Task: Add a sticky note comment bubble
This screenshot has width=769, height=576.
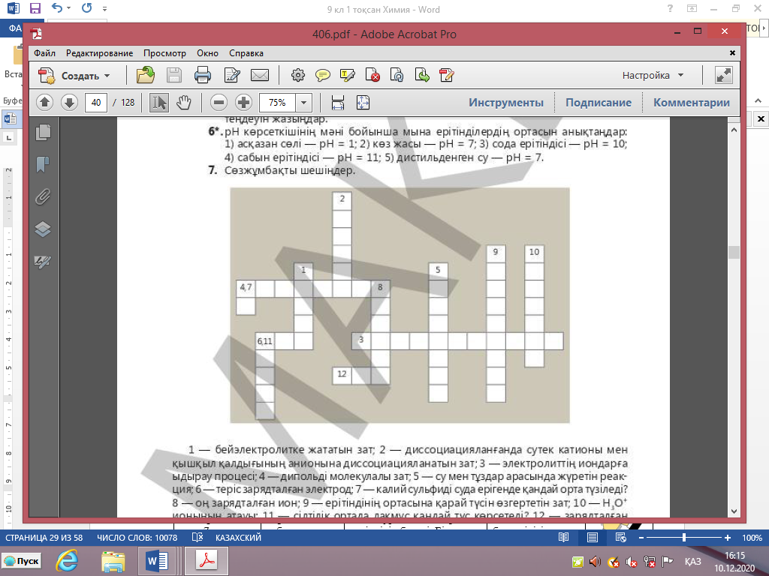Action: click(322, 76)
